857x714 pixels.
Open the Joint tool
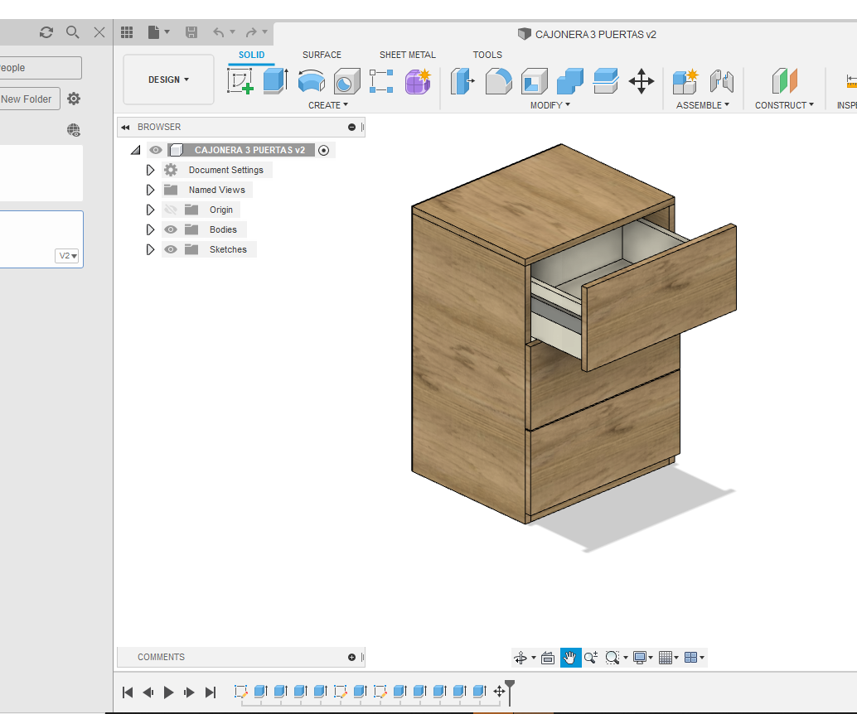pos(720,80)
